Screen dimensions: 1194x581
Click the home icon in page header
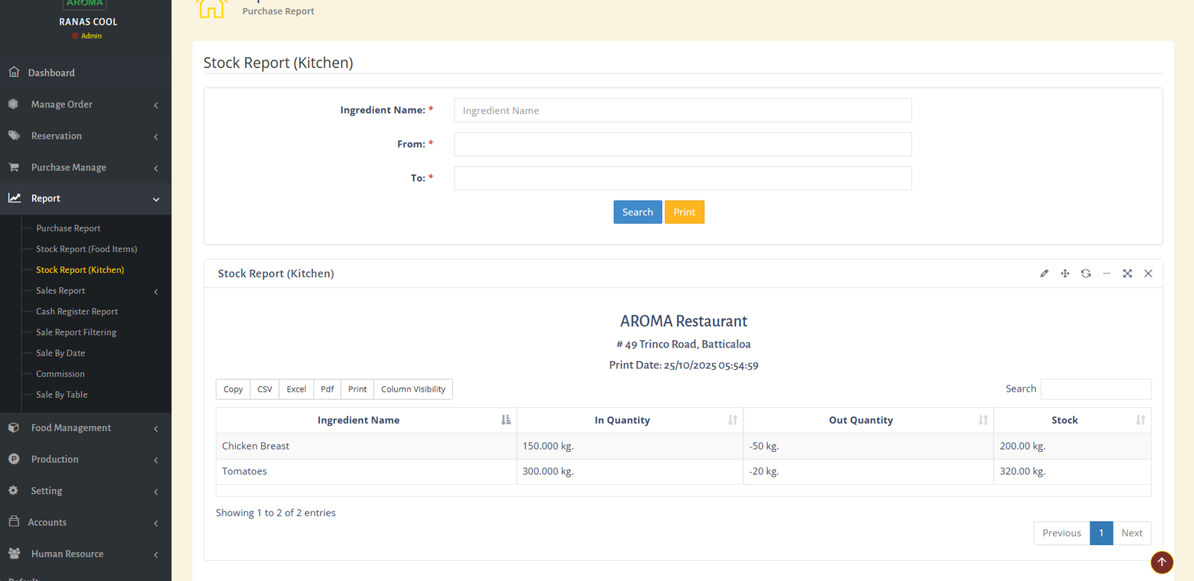(211, 9)
